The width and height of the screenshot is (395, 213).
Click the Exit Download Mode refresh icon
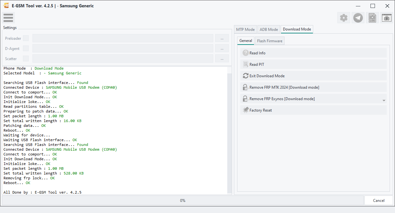[245, 76]
